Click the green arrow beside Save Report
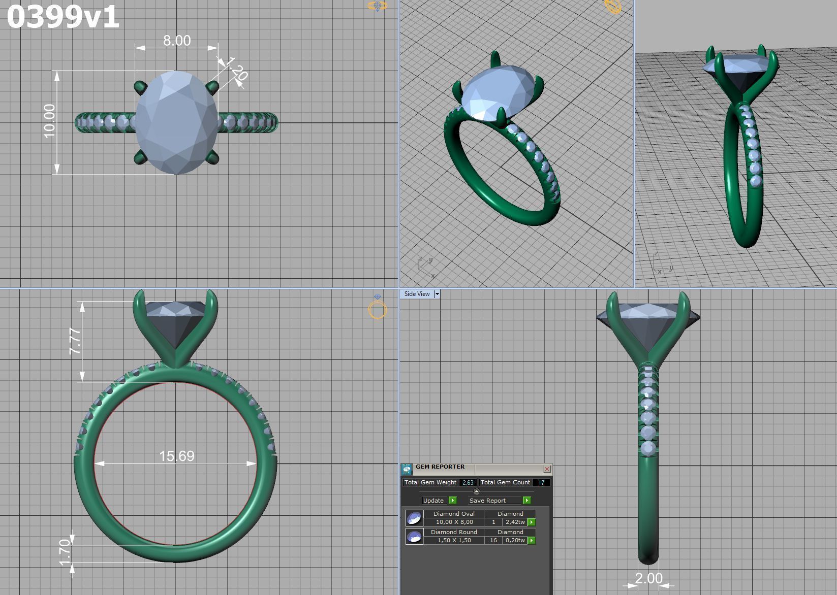This screenshot has width=837, height=595. (x=526, y=501)
